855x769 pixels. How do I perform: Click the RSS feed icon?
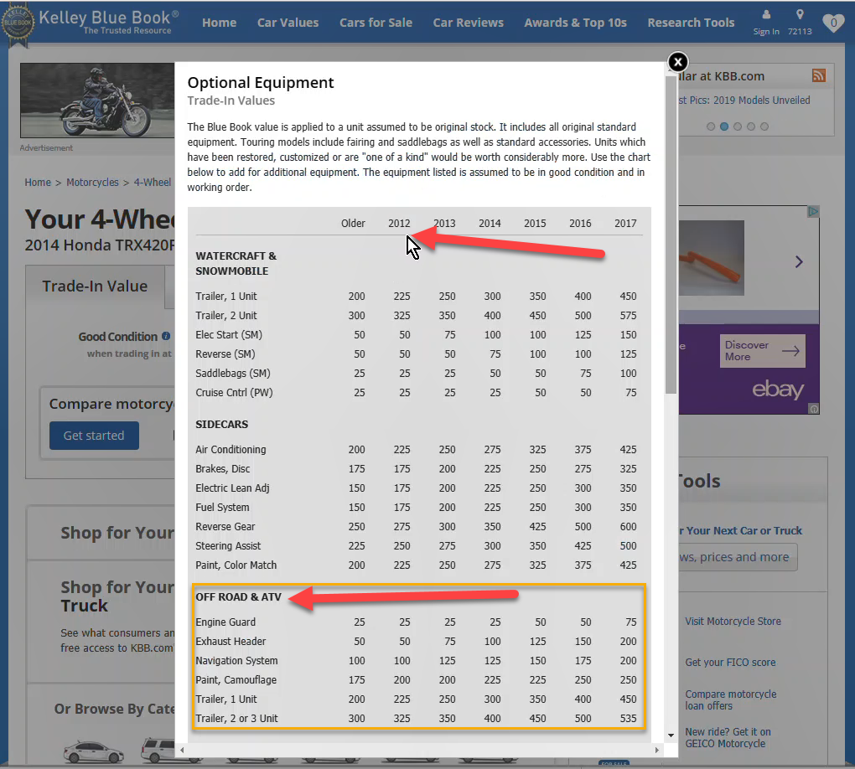pos(818,75)
